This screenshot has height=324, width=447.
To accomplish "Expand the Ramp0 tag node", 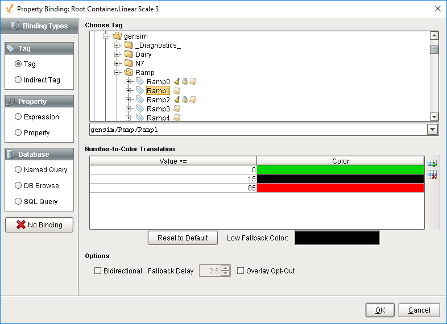I will click(x=129, y=81).
